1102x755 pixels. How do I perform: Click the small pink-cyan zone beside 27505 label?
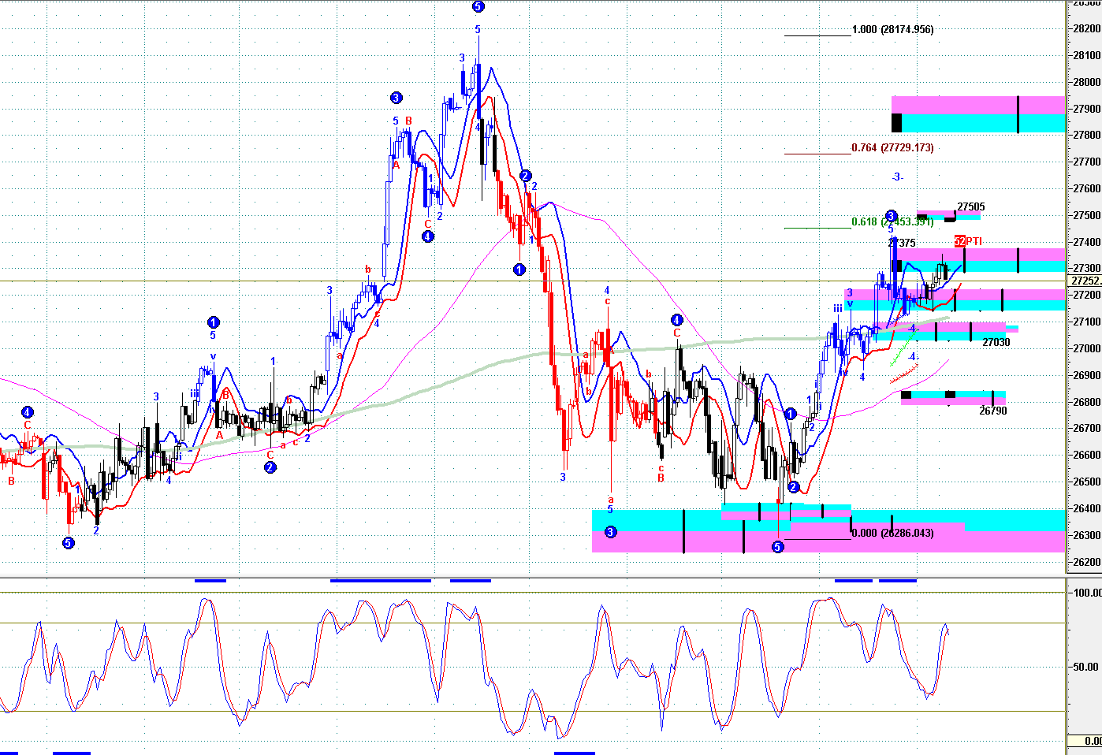point(948,214)
